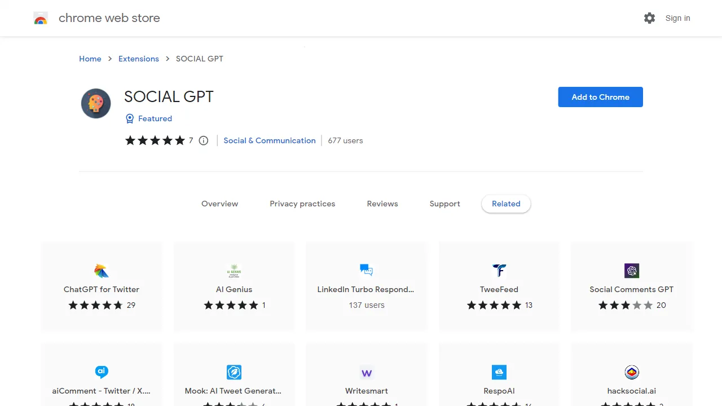Click the chrome web store title

pyautogui.click(x=109, y=18)
